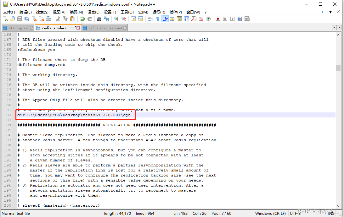This screenshot has height=217, width=344.
Task: Toggle the highlighted Indent Guide icon
Action: 165,19
